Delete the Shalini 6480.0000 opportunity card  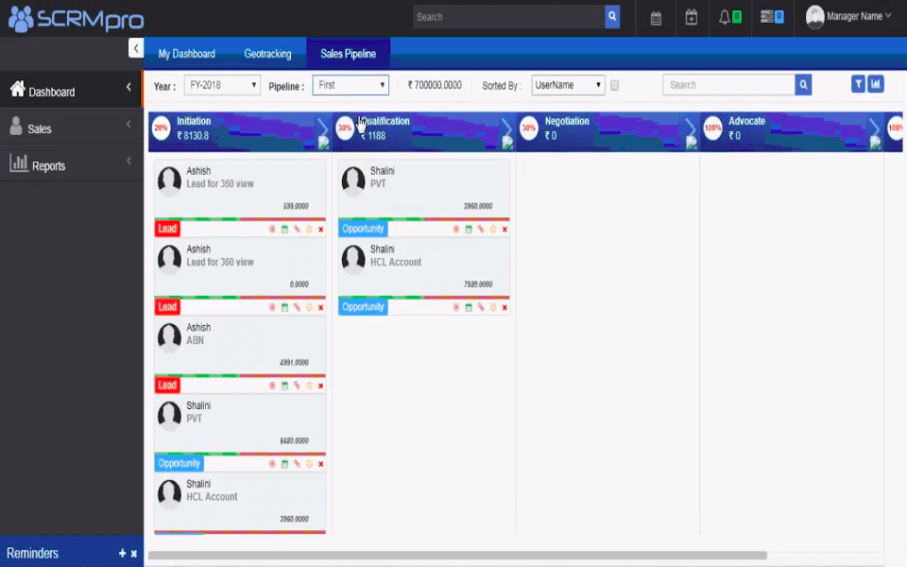pyautogui.click(x=321, y=464)
